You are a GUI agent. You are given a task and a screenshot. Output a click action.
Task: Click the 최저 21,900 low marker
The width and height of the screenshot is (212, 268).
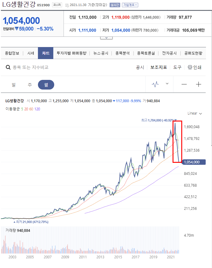point(31,222)
